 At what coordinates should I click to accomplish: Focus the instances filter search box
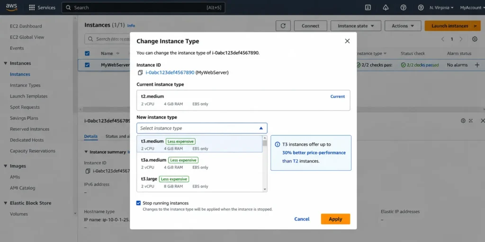[108, 39]
